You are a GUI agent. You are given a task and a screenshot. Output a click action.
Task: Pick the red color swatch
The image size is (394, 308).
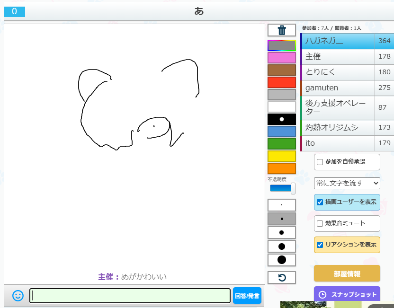pos(282,82)
